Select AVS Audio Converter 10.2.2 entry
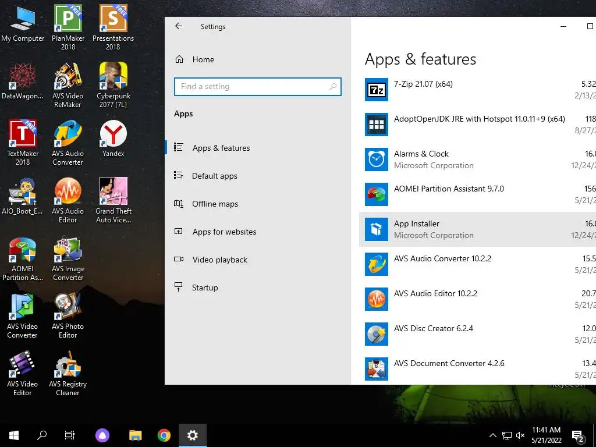 pyautogui.click(x=477, y=264)
